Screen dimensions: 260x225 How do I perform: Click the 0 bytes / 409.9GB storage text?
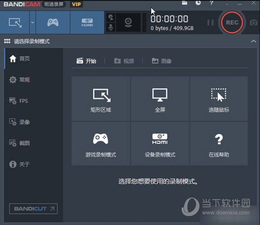click(x=172, y=28)
